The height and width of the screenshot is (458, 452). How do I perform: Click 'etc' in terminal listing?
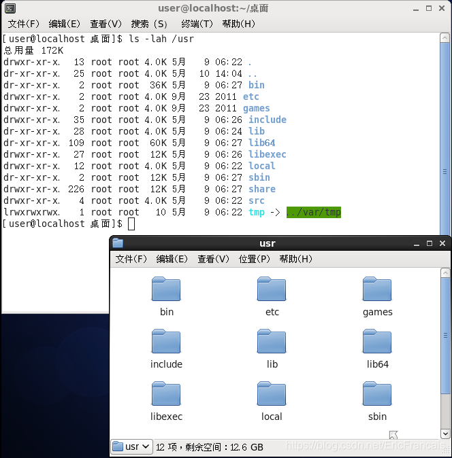pos(251,96)
